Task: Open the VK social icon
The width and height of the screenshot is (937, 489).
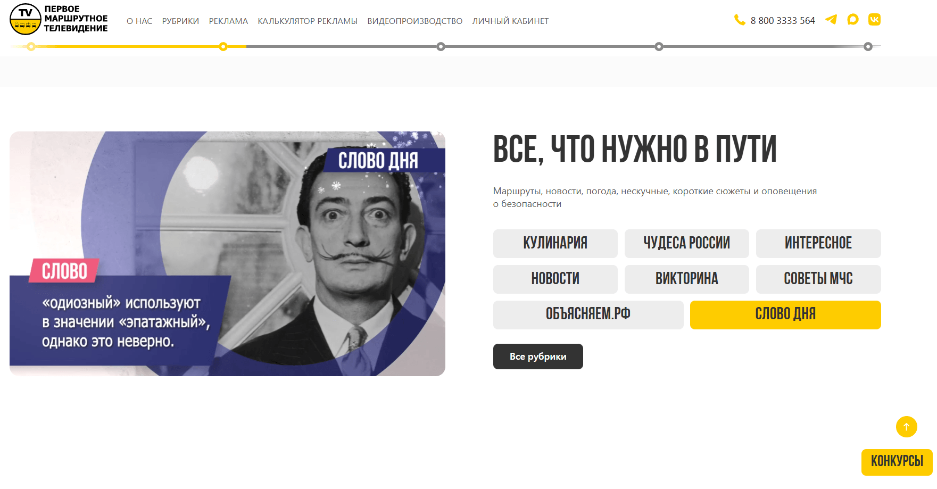Action: coord(874,20)
